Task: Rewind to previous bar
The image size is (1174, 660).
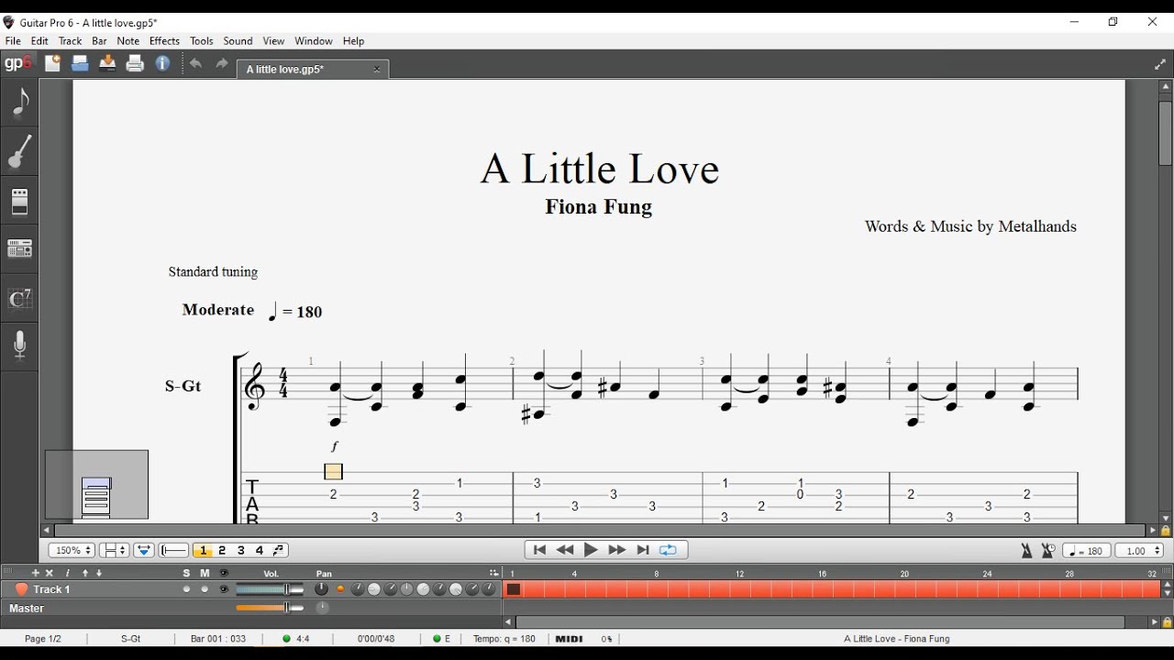Action: tap(565, 551)
